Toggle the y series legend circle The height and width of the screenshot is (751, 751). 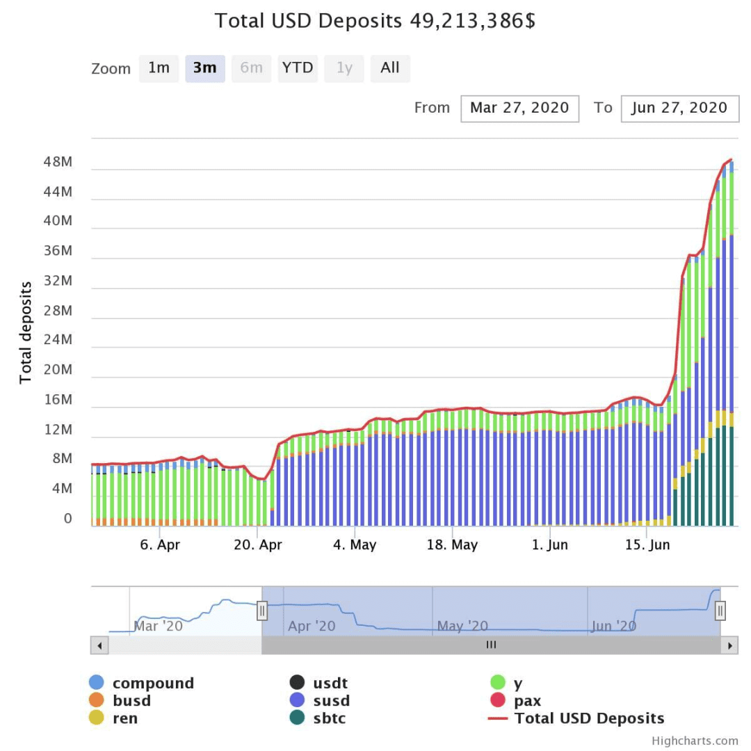tap(498, 682)
